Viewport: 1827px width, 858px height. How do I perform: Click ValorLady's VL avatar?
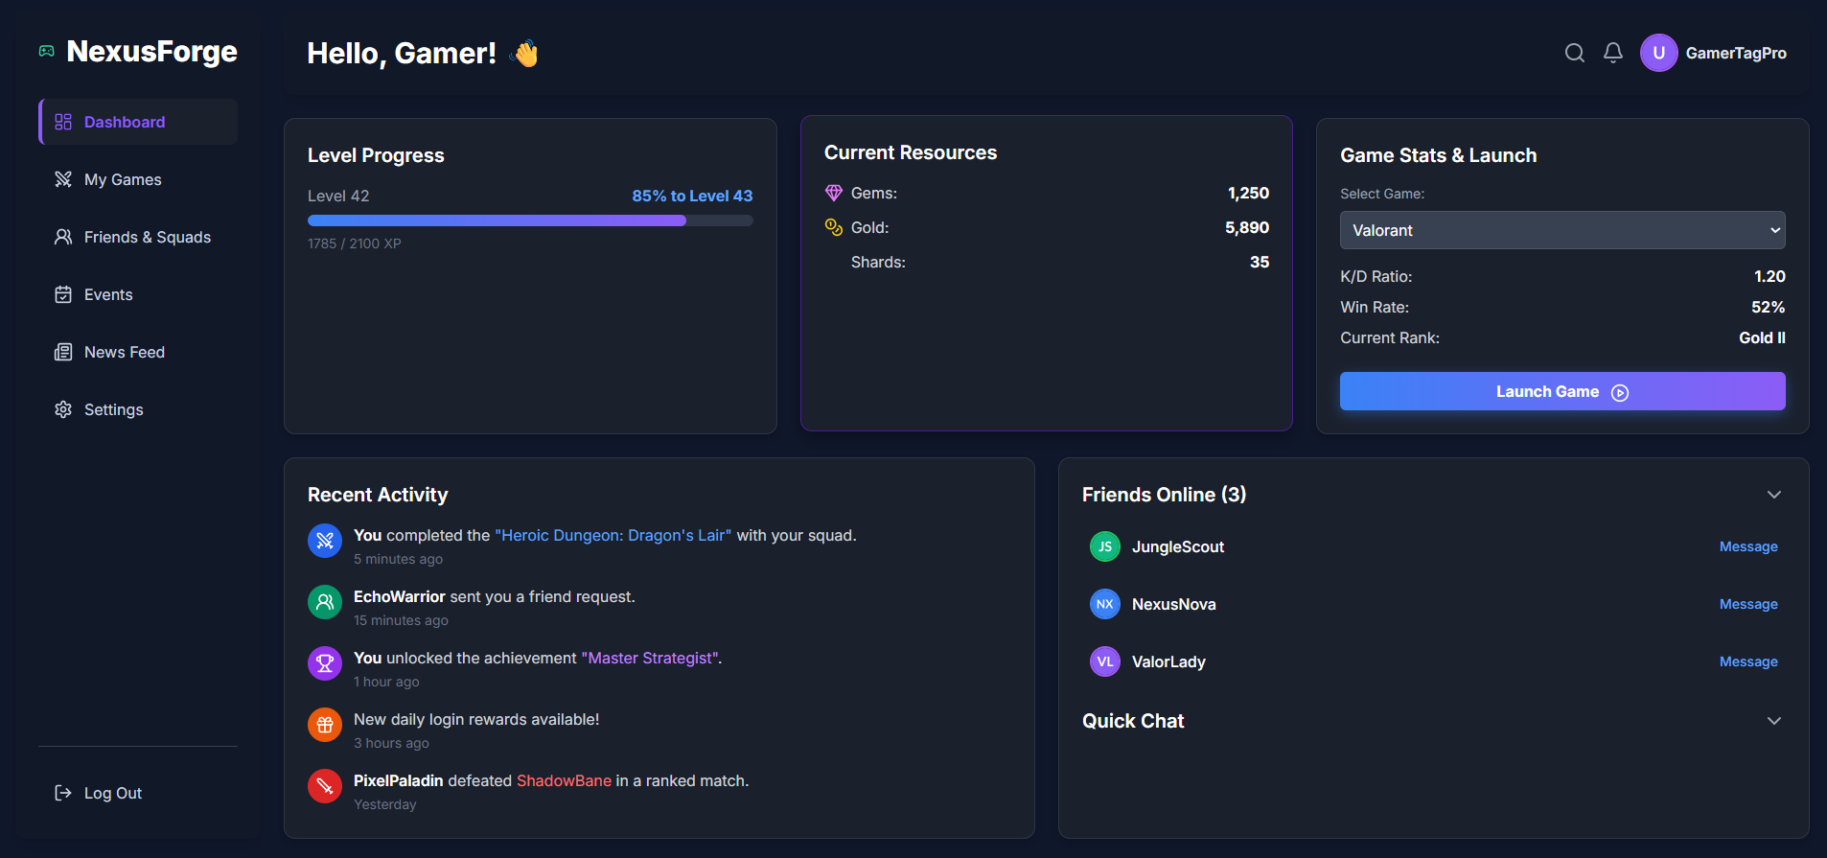coord(1105,661)
